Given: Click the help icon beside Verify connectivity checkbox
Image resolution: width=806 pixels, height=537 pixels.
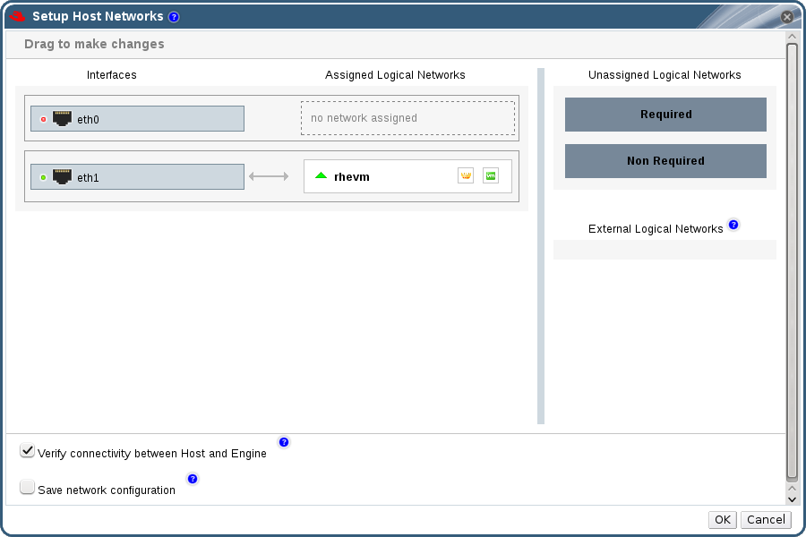Looking at the screenshot, I should tap(283, 441).
